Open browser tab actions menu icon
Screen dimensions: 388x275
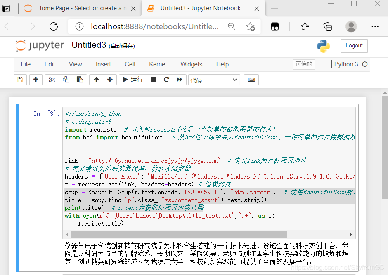click(x=6, y=8)
